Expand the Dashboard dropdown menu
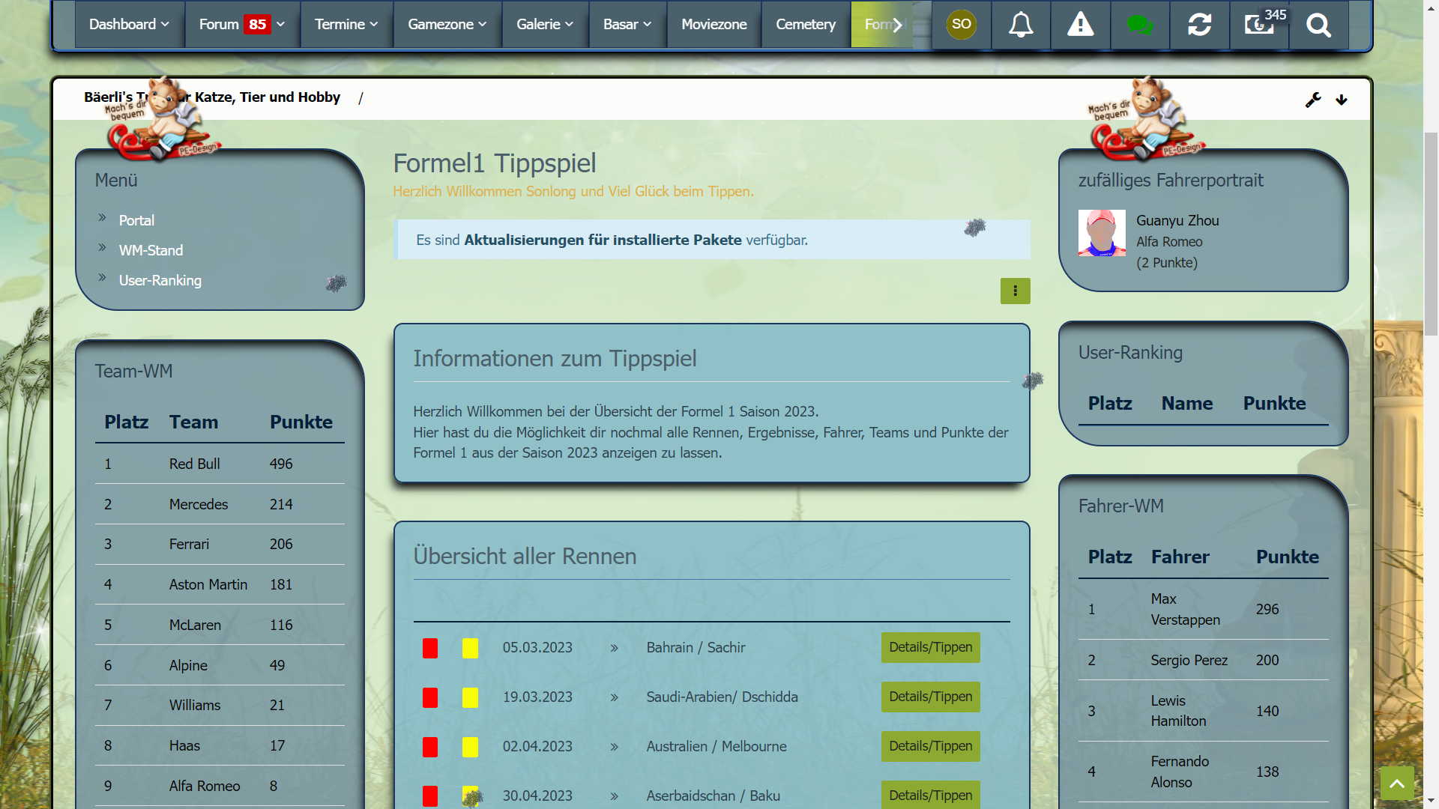This screenshot has width=1439, height=809. point(129,25)
